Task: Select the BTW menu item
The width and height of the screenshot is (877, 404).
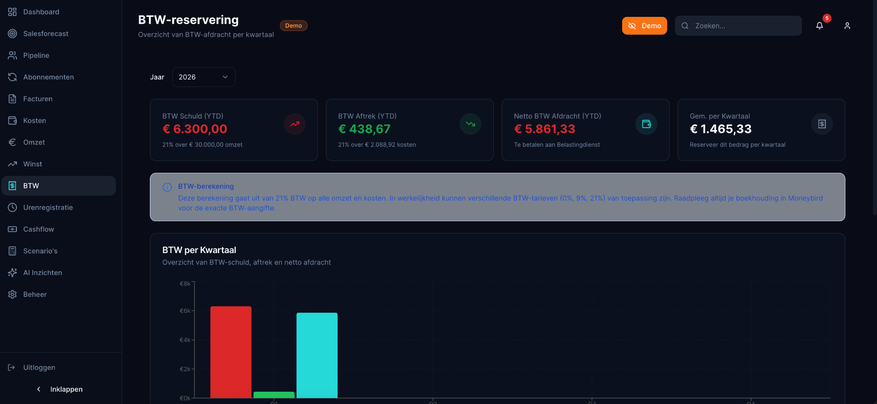Action: (x=58, y=186)
